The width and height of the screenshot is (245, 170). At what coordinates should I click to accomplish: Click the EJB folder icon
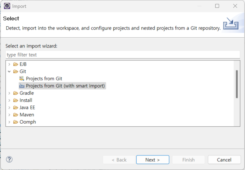pos(16,64)
